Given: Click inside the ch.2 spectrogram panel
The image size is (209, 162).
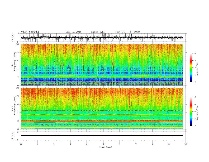Looking at the screenshot, I should click(102, 109).
